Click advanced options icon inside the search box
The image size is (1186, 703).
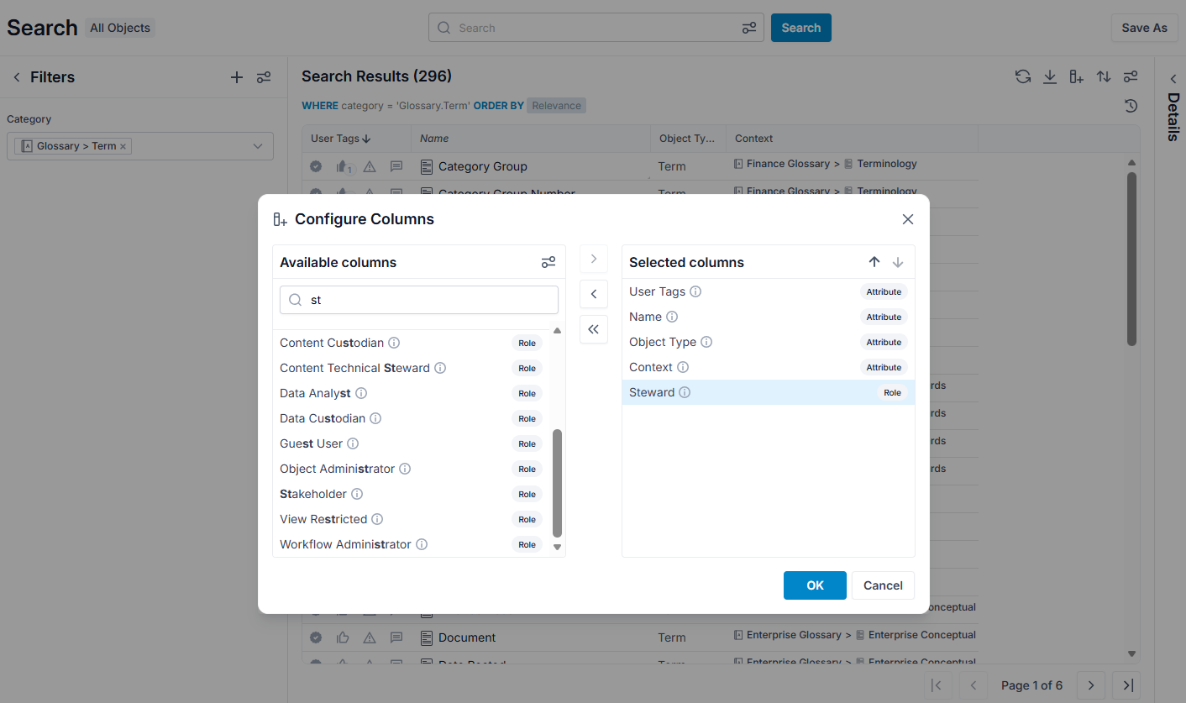(x=749, y=28)
